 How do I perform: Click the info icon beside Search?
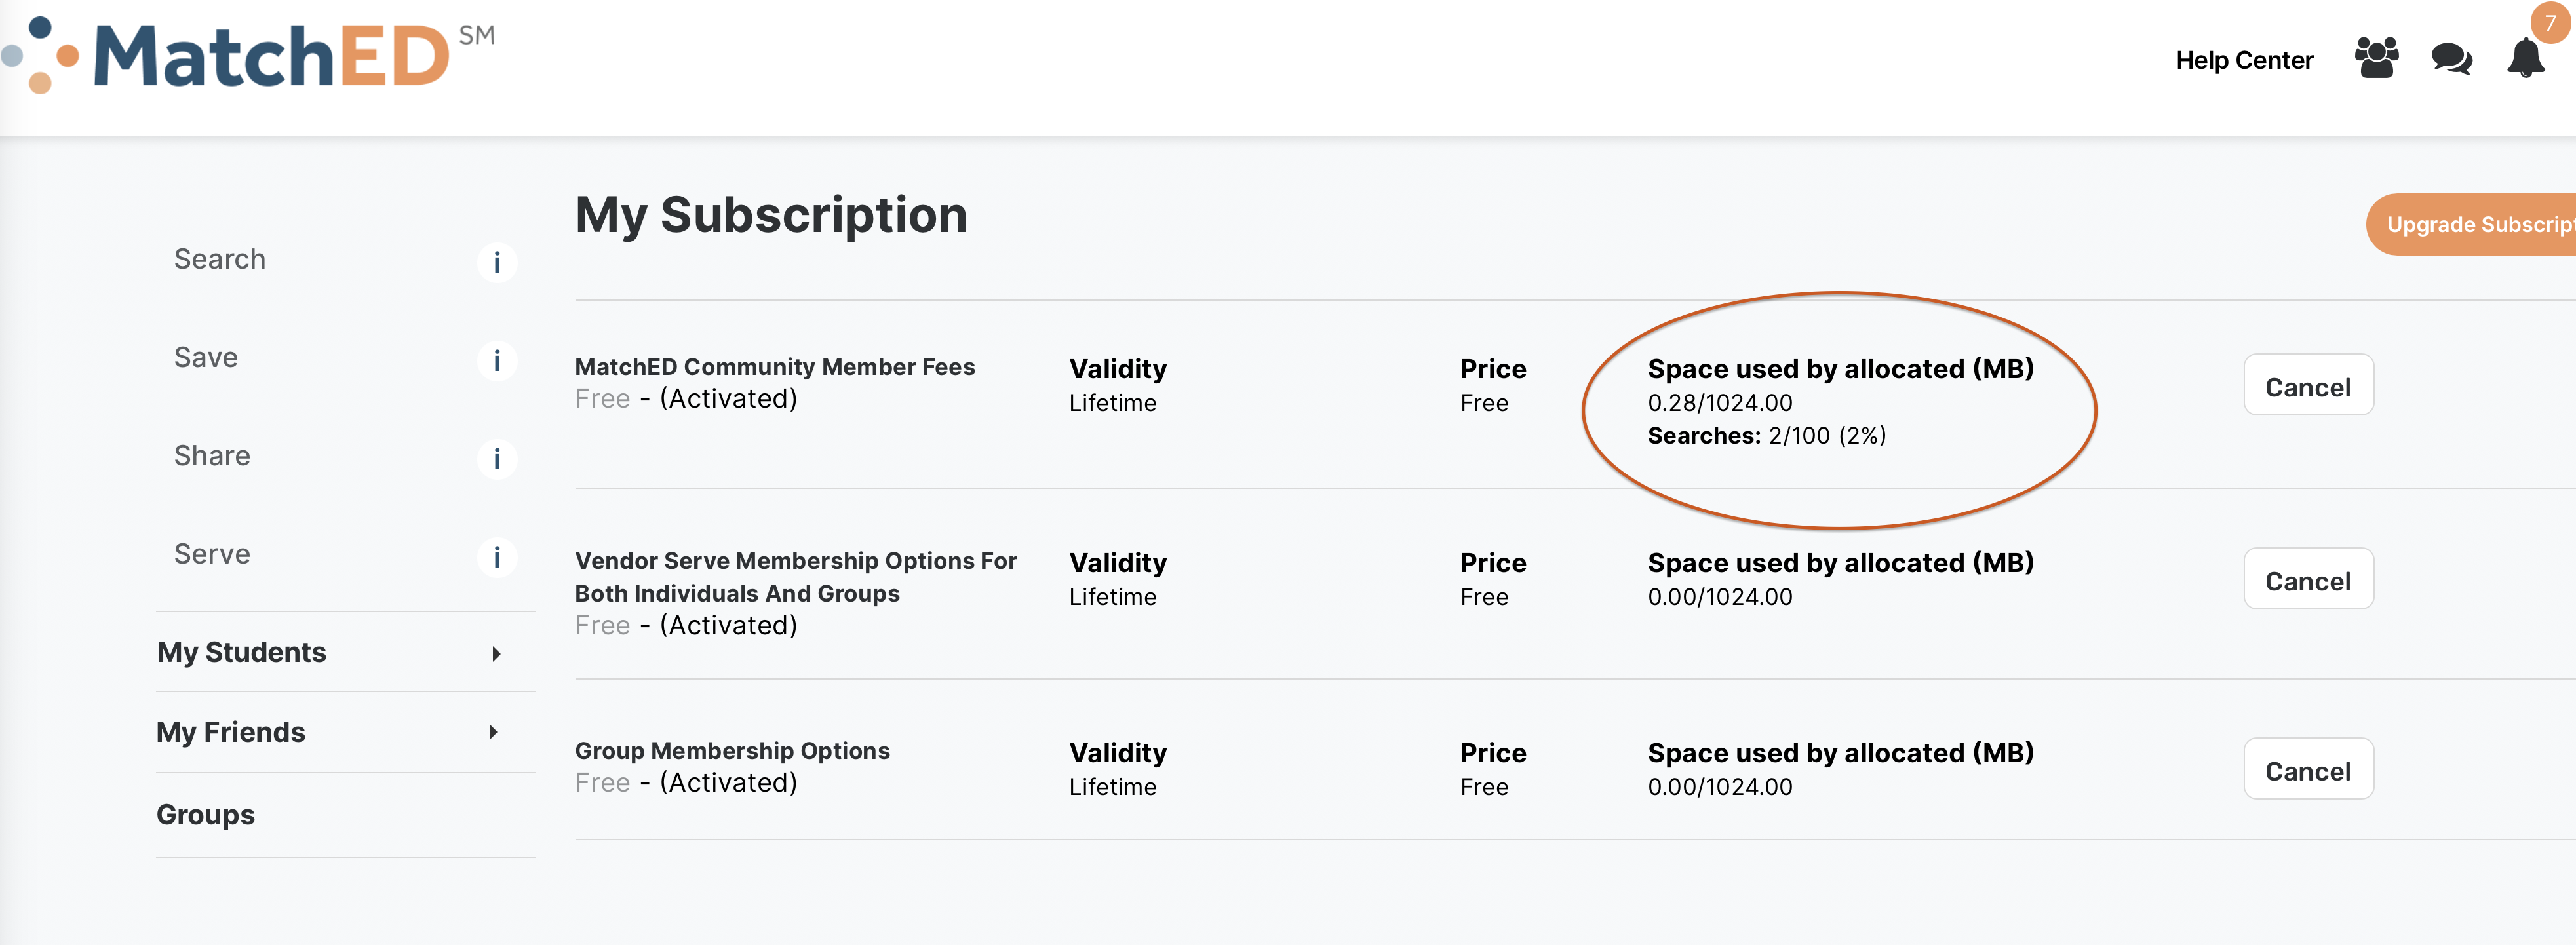[x=497, y=263]
